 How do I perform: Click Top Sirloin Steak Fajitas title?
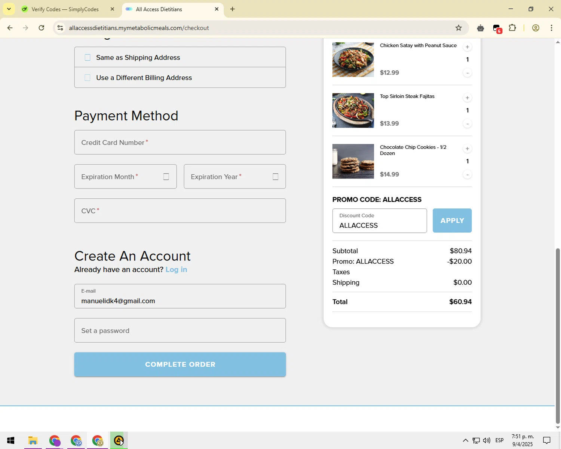pos(407,96)
